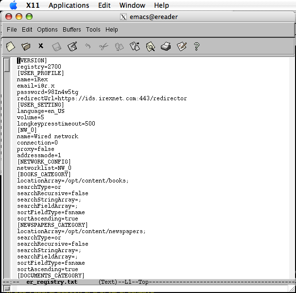Click the emacs@ereader window title

154,17
